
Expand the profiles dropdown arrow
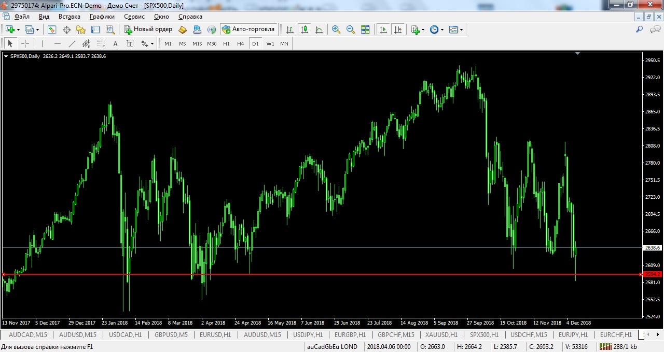[37, 30]
